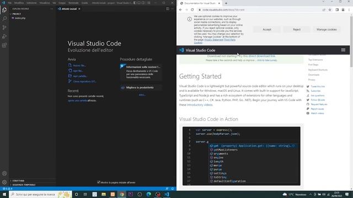Click the split editor icon in VS Code
This screenshot has width=353, height=198.
click(x=168, y=9)
